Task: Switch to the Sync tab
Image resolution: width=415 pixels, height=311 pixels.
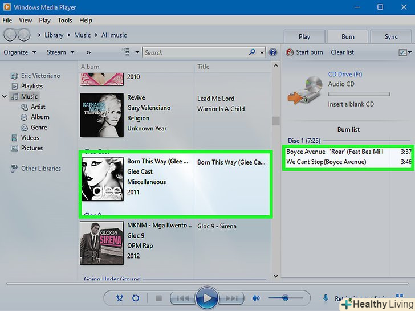Action: click(391, 36)
